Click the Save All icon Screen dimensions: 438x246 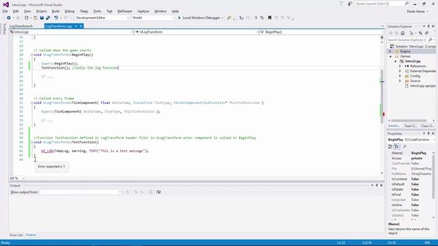point(48,18)
